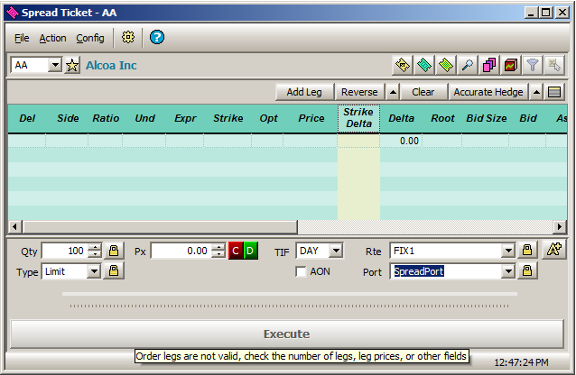This screenshot has width=576, height=375.
Task: Toggle the lock next to Port
Action: coord(527,271)
